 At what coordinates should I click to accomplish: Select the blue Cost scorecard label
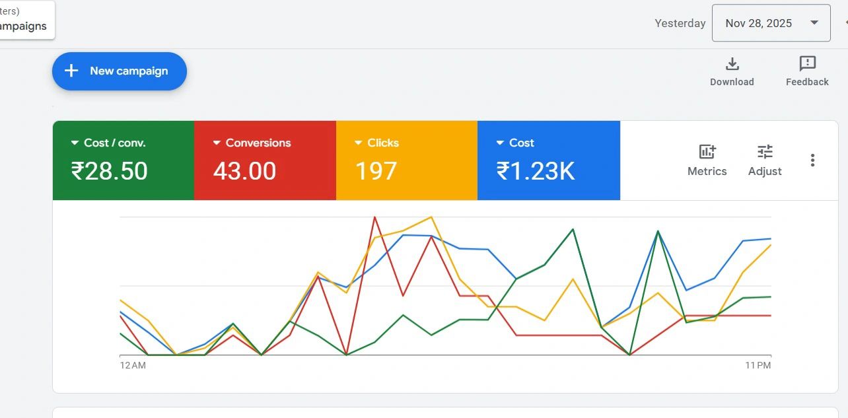click(521, 143)
